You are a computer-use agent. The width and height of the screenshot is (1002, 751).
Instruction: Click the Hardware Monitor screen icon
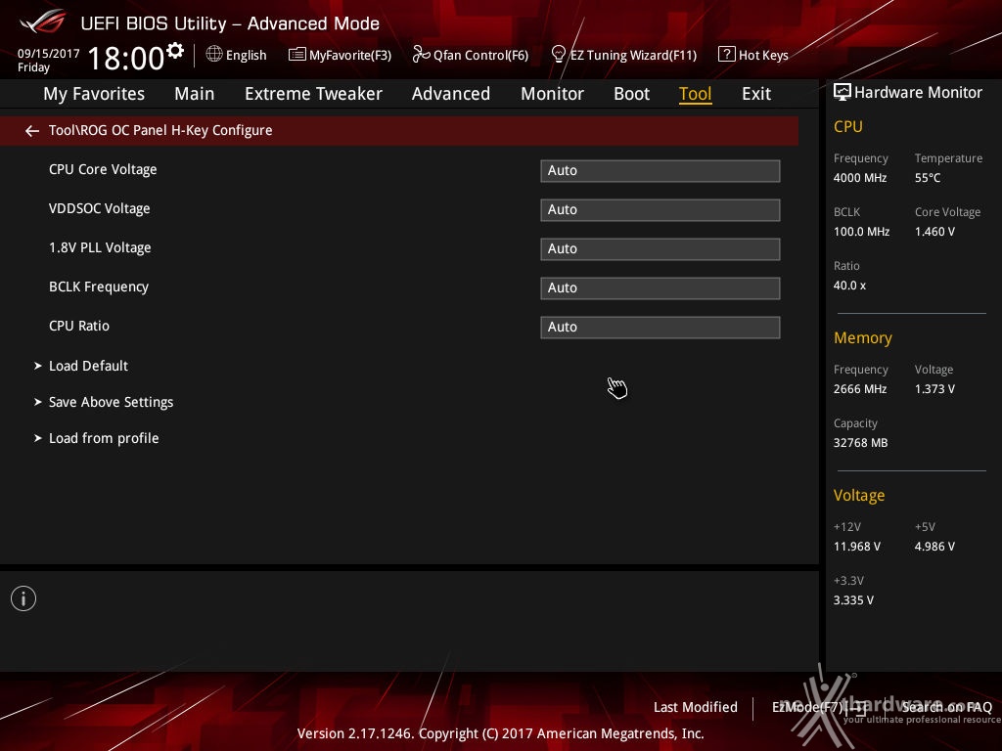pyautogui.click(x=843, y=93)
